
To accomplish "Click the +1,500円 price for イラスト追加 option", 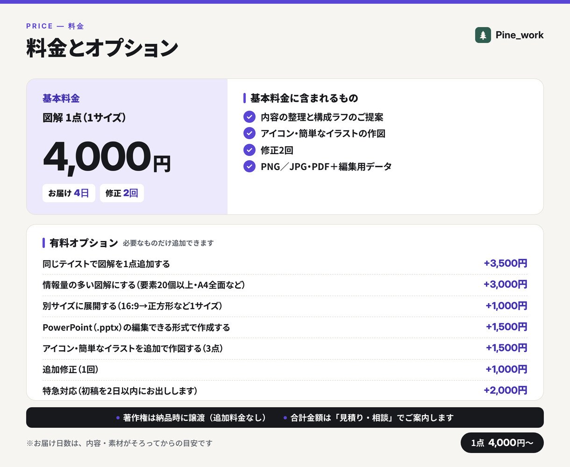I will (506, 348).
